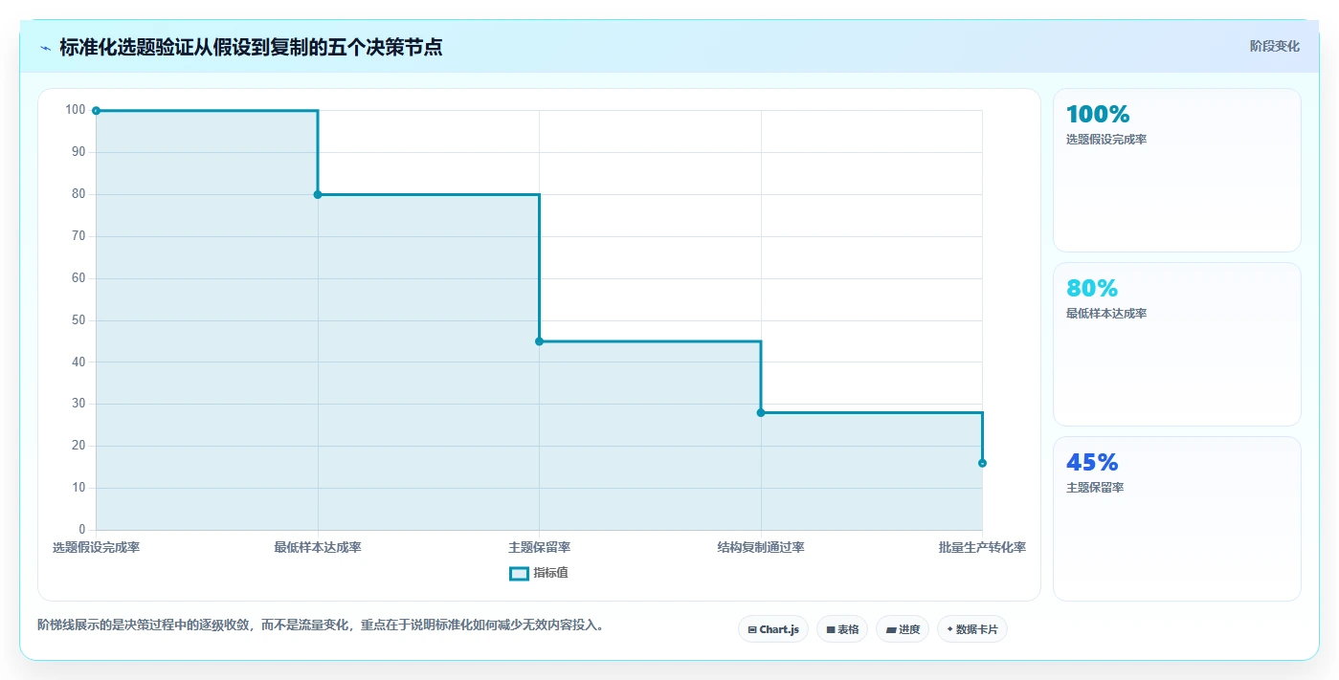1339x680 pixels.
Task: Click the 80% value in second card
Action: tap(1092, 289)
